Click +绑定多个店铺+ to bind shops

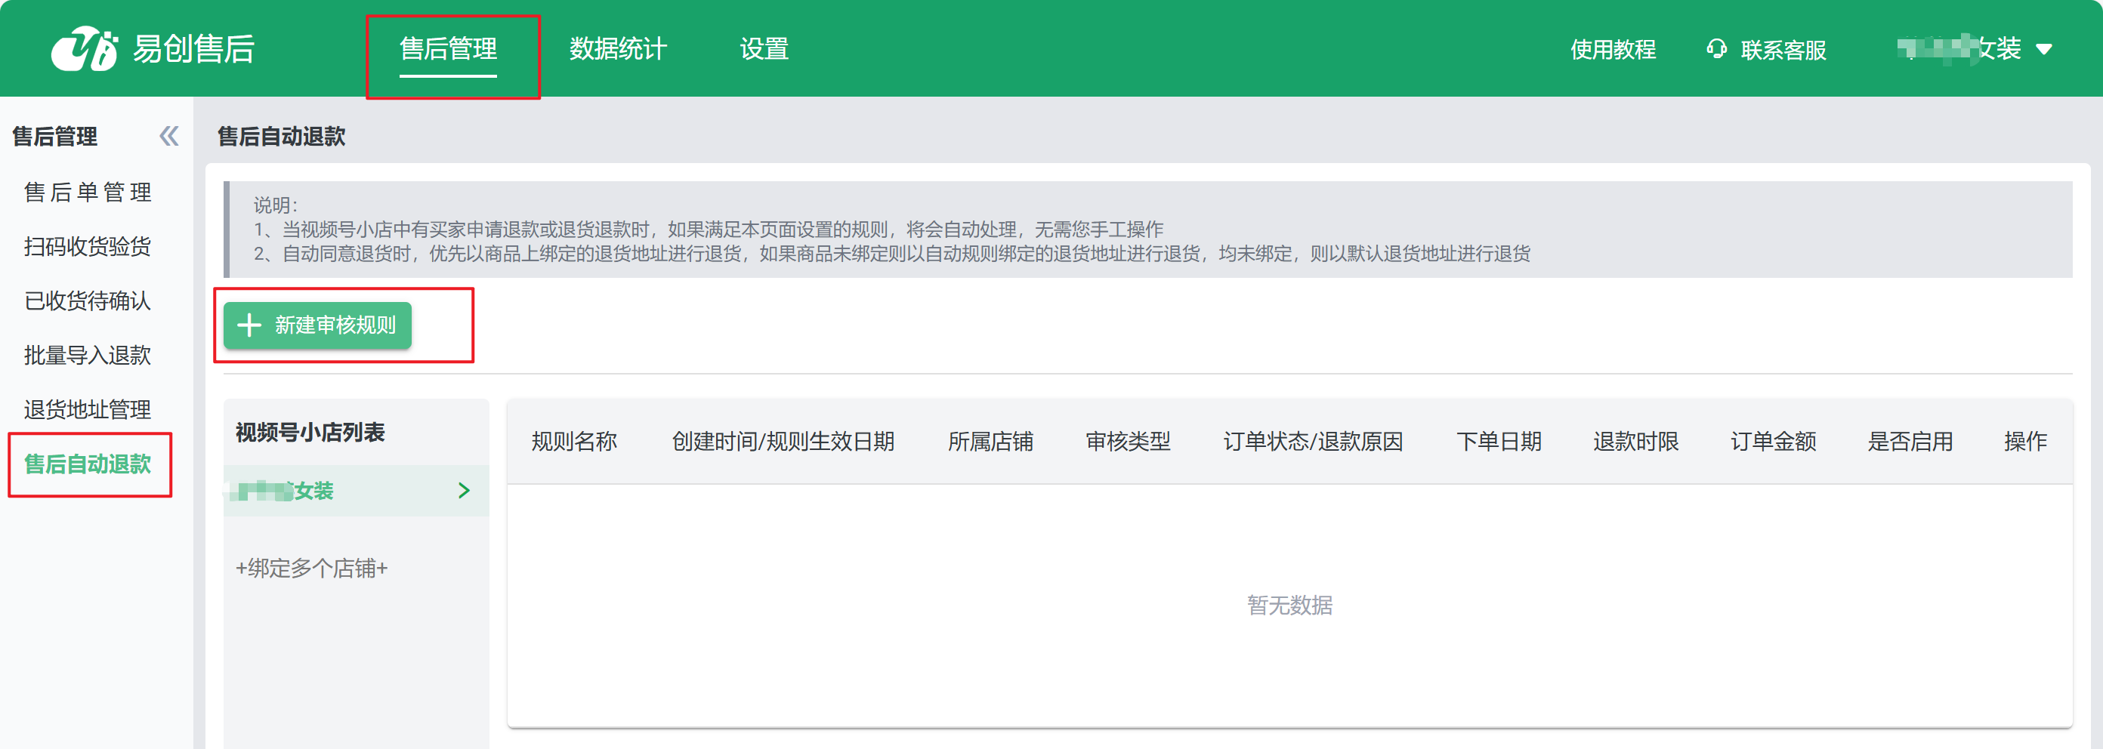tap(311, 568)
